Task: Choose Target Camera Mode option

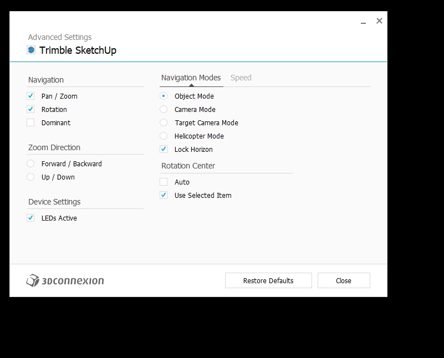Action: tap(164, 122)
